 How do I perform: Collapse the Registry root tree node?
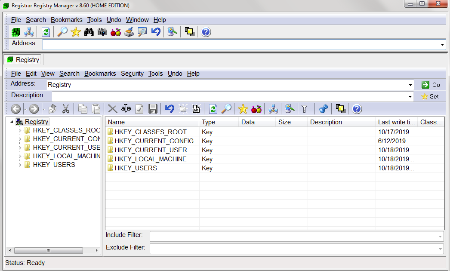pyautogui.click(x=12, y=122)
